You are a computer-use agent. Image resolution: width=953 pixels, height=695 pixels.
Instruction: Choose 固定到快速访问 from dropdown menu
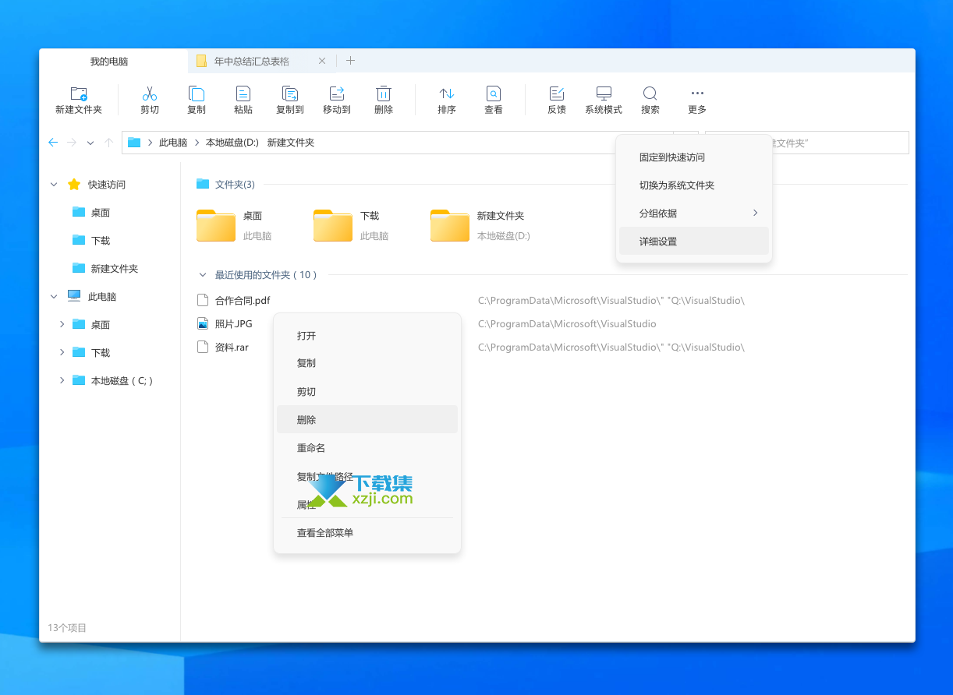694,157
